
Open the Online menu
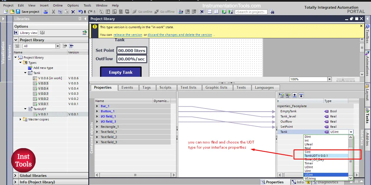point(58,5)
